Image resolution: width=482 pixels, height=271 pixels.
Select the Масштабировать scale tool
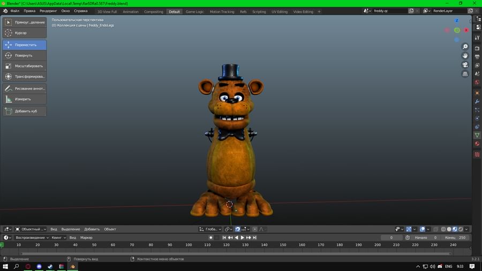(25, 66)
